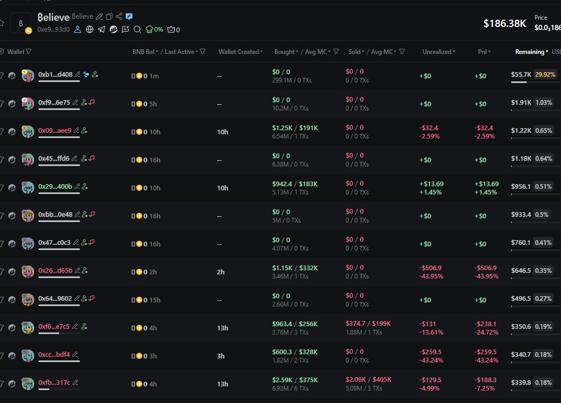Copy the Believe token name with the copy icon
Viewport: 561px width, 403px height.
click(109, 17)
